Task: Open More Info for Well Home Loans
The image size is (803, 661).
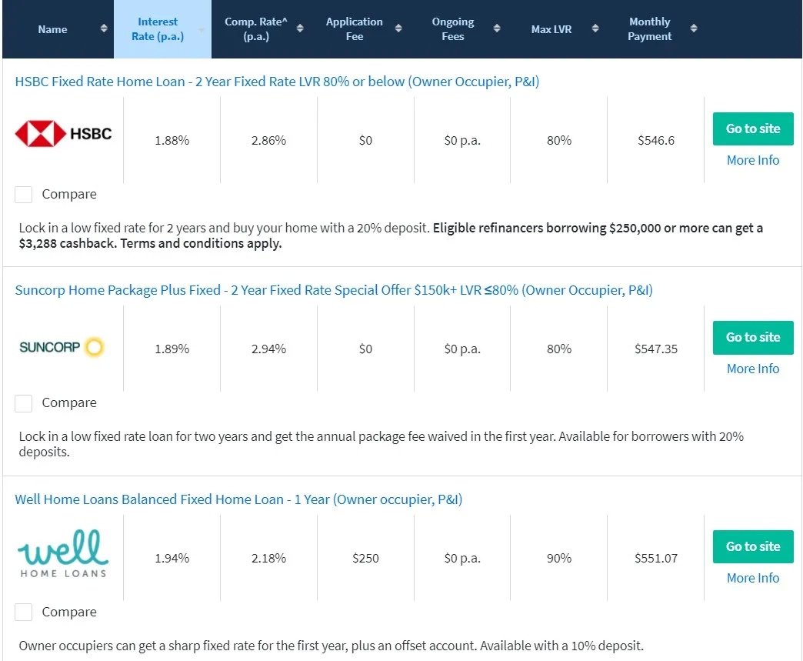Action: coord(753,578)
